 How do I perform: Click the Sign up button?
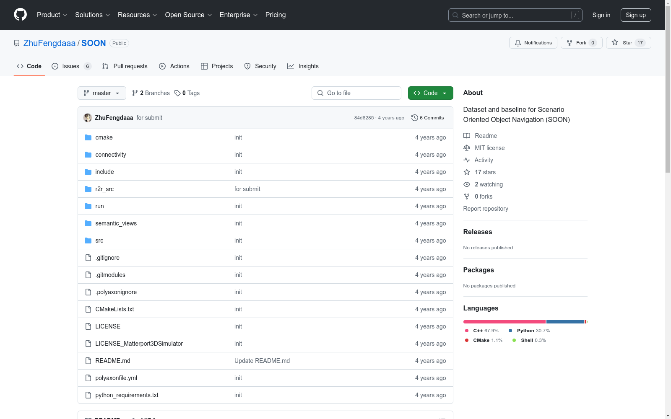coord(636,15)
